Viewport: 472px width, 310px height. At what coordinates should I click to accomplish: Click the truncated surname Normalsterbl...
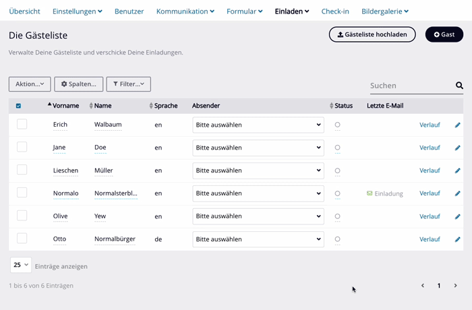pyautogui.click(x=116, y=193)
